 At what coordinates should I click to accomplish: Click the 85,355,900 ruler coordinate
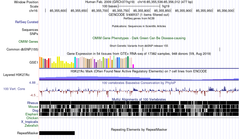tap(183, 11)
